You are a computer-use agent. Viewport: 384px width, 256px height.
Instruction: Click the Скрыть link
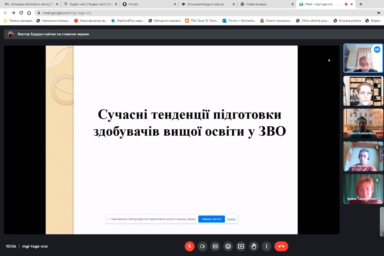point(231,219)
